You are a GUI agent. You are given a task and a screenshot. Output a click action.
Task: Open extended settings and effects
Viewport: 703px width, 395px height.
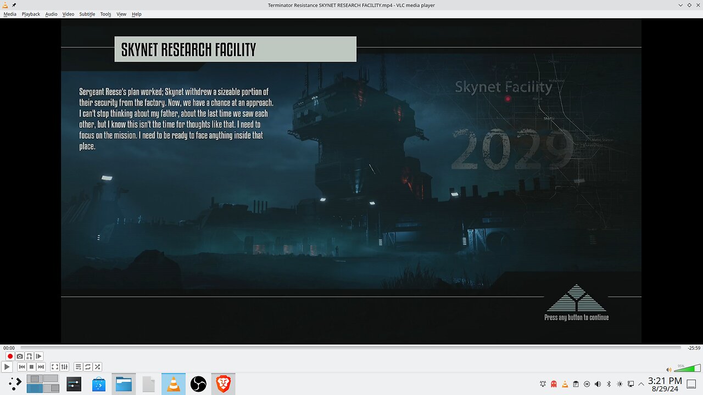pyautogui.click(x=64, y=366)
